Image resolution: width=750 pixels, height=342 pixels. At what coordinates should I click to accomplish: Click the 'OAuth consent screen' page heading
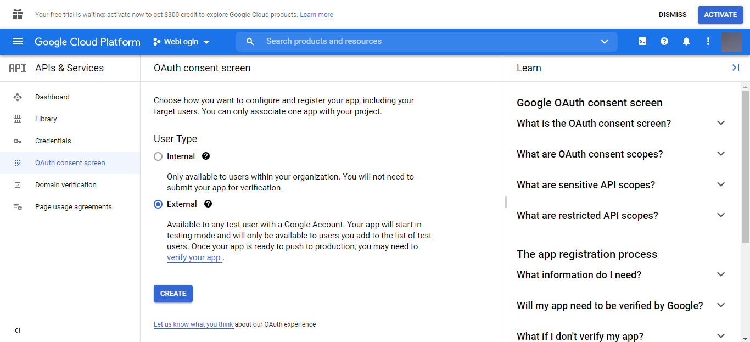coord(202,68)
